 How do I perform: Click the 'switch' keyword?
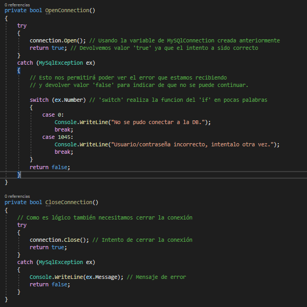point(39,100)
